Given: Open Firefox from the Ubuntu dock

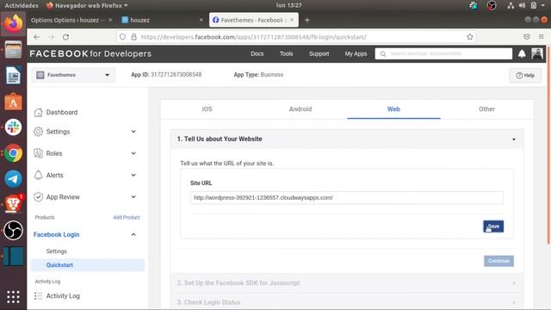Looking at the screenshot, I should [x=14, y=23].
